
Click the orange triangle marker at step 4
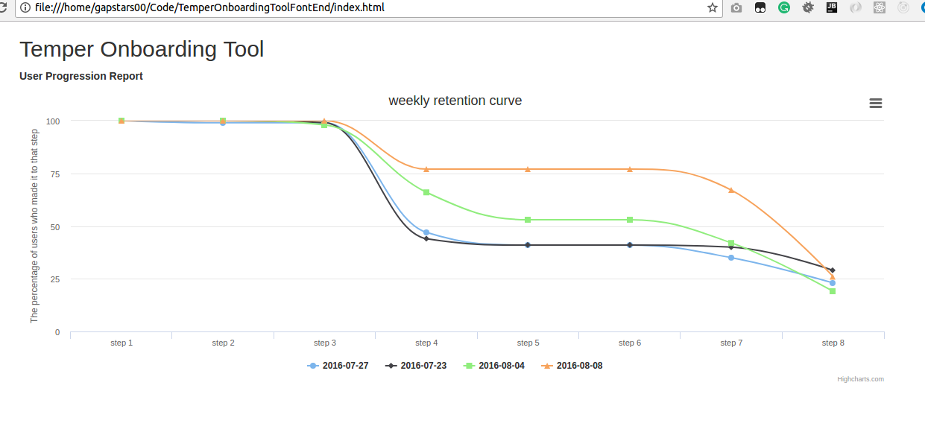point(426,169)
